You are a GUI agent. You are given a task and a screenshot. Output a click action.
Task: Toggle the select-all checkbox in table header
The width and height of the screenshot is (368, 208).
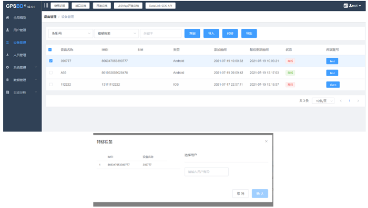point(50,50)
